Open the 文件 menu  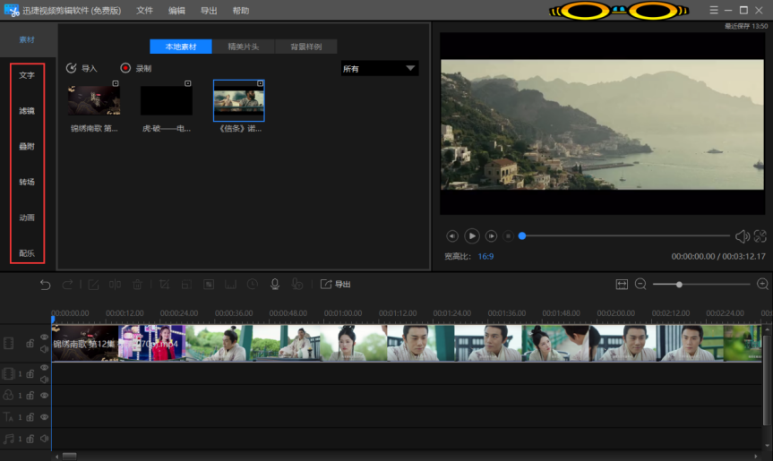point(144,11)
